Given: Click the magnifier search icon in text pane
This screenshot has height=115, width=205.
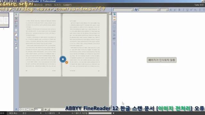Looking at the screenshot, I should [x=114, y=31].
